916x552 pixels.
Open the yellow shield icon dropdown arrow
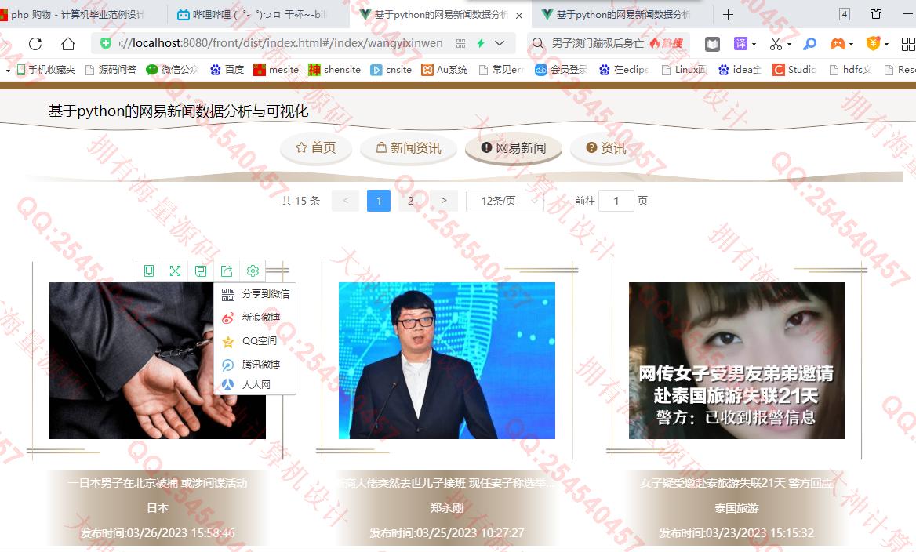point(886,45)
